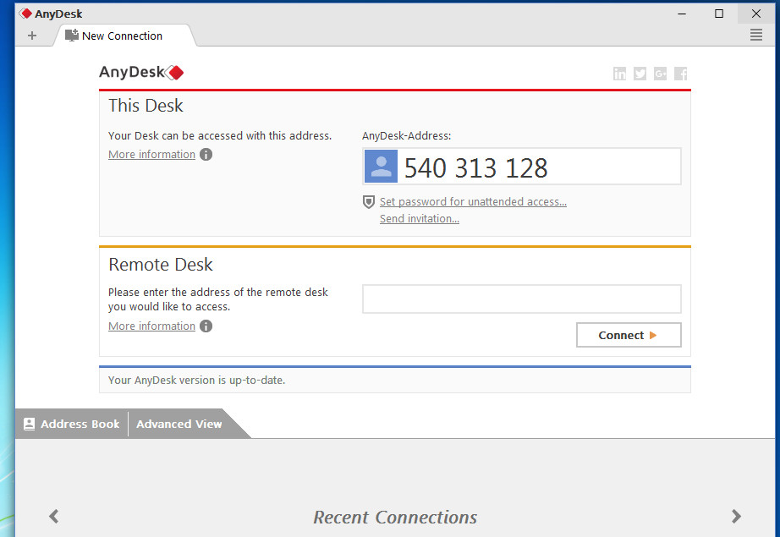Open a new tab with the plus icon

(32, 36)
